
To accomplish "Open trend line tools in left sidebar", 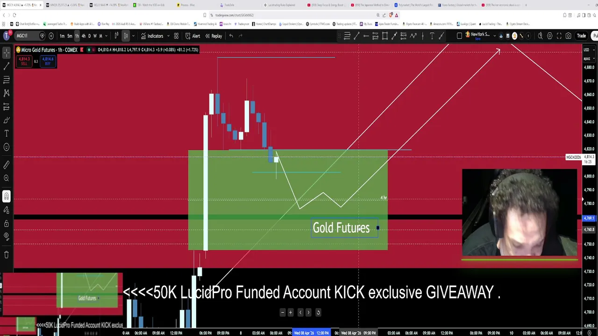I will tap(7, 66).
